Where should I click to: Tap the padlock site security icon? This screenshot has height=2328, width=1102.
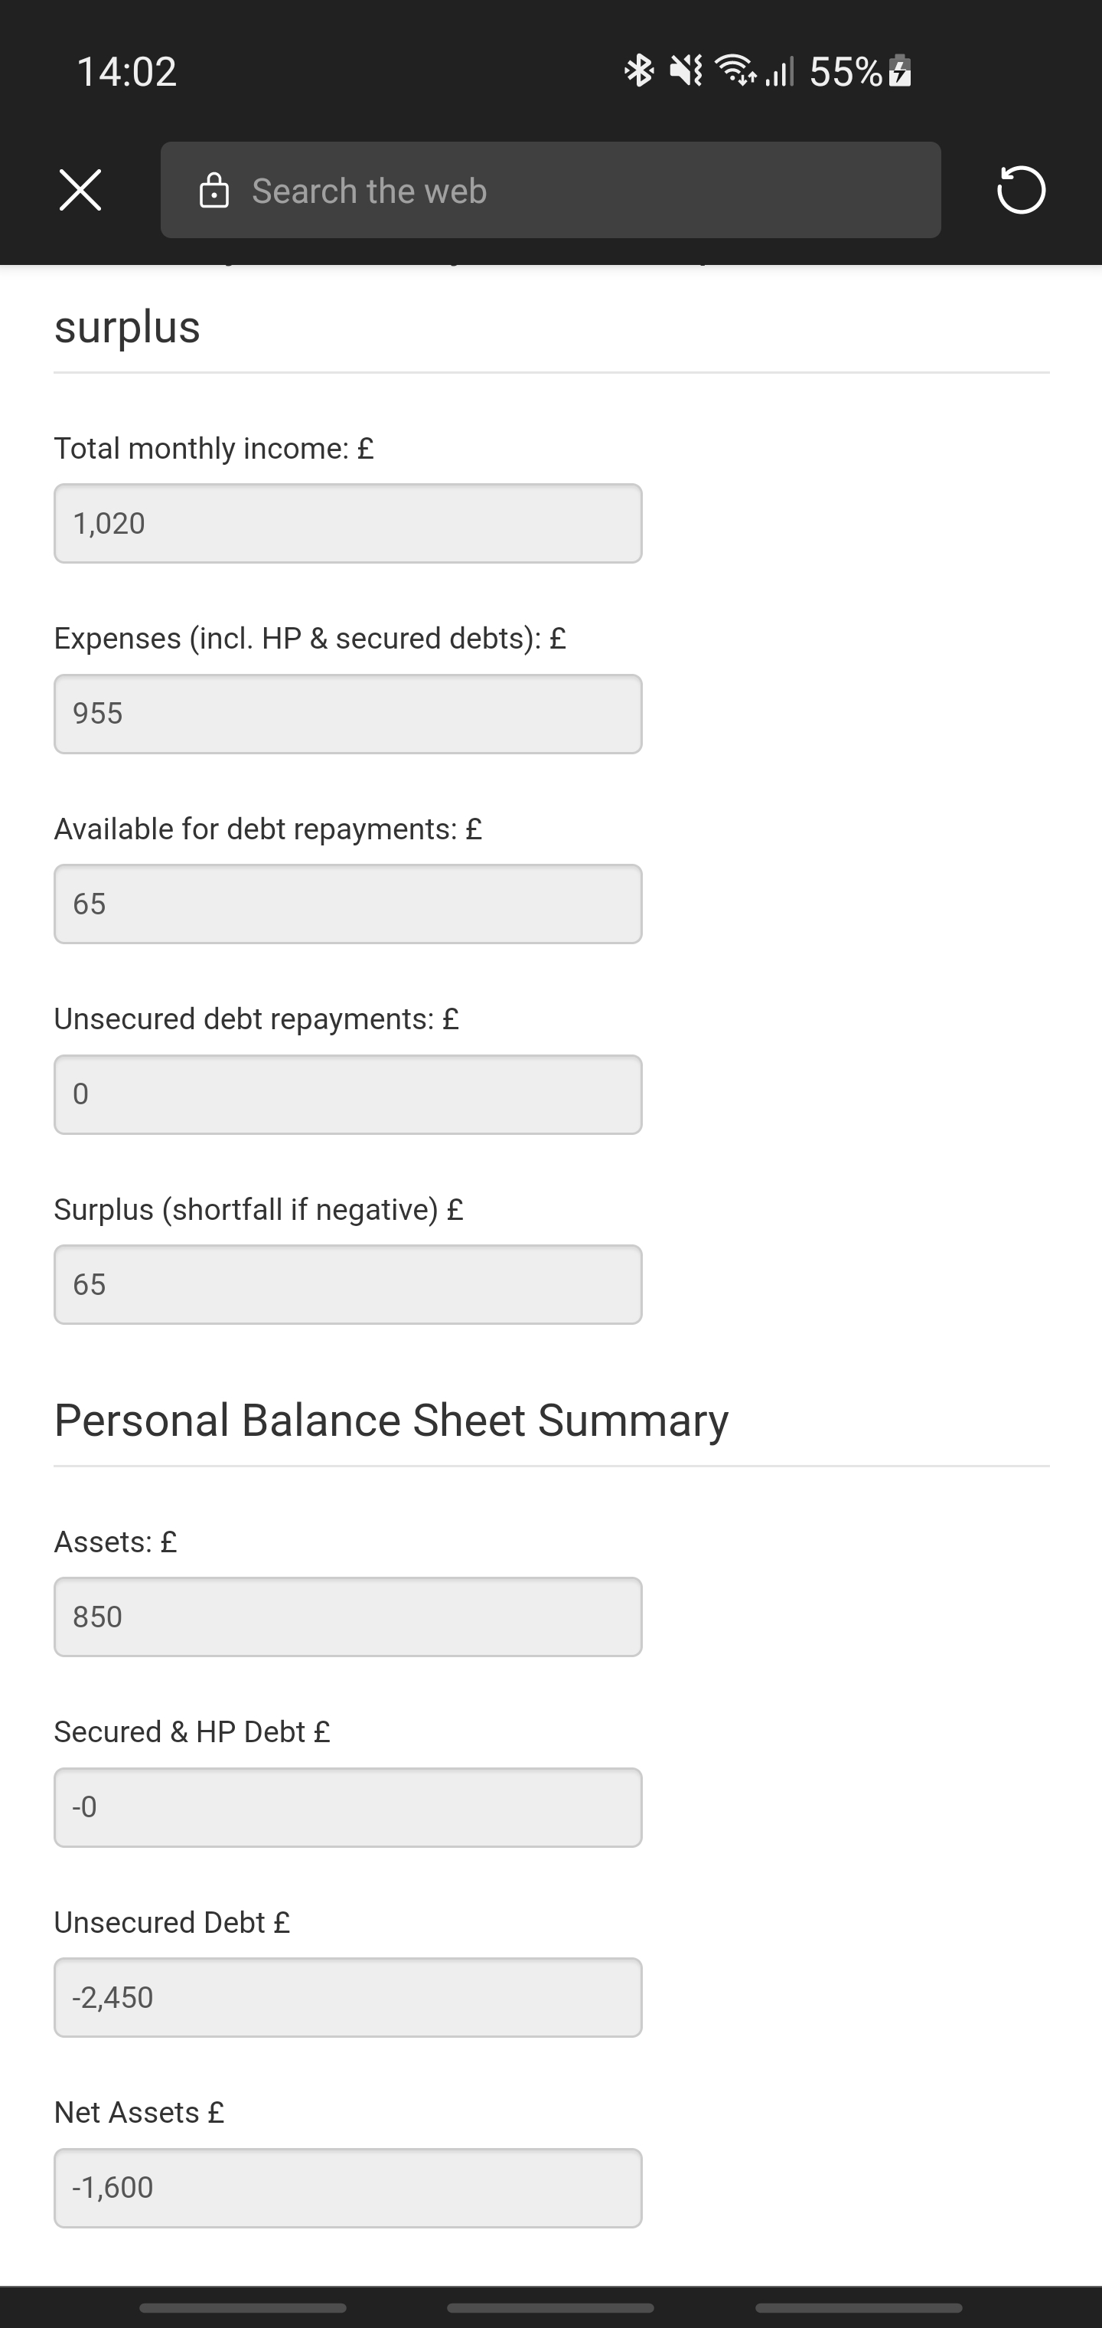coord(214,191)
